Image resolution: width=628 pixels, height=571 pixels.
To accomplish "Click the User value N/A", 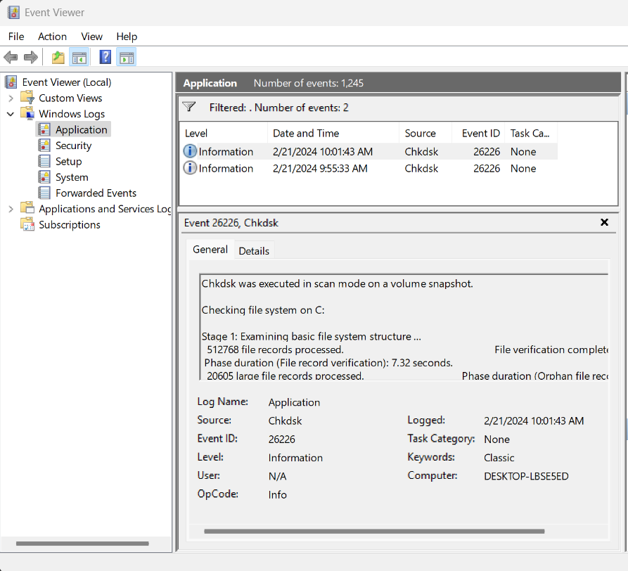I will [x=278, y=476].
